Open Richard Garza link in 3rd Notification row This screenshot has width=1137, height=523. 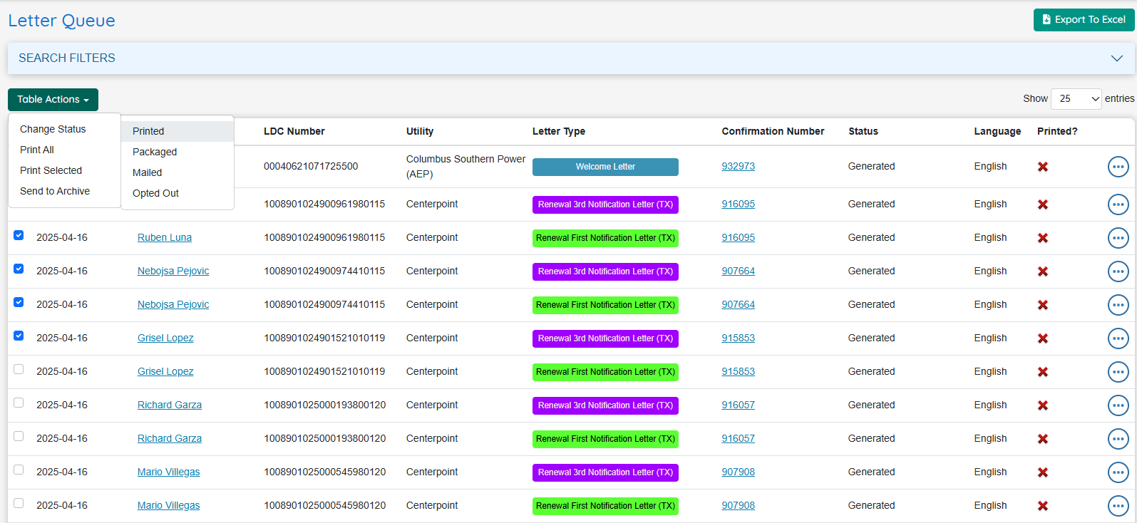click(x=170, y=405)
